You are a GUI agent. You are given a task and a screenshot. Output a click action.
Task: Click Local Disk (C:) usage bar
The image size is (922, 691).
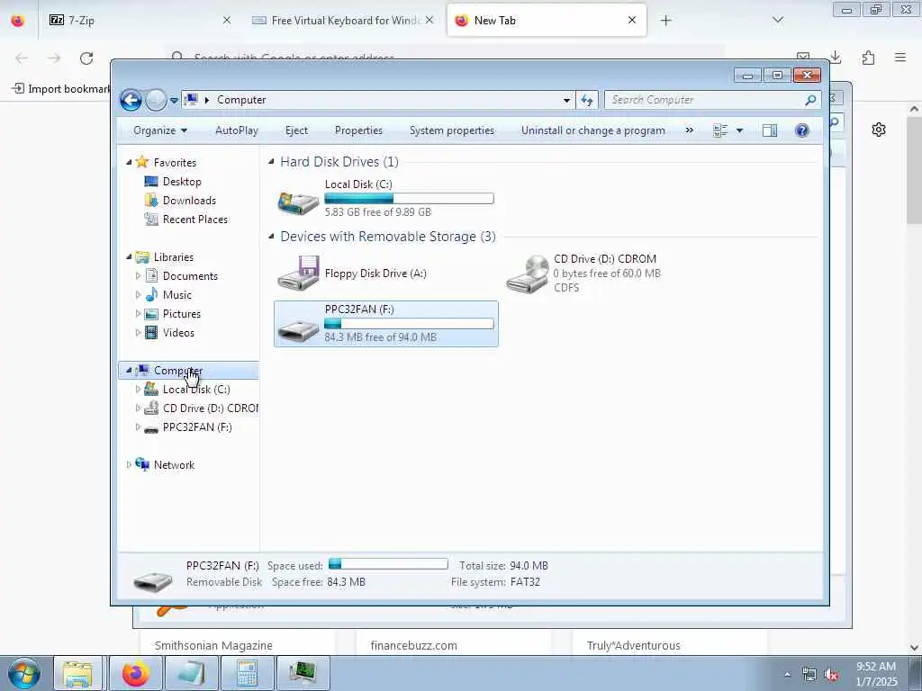(409, 199)
